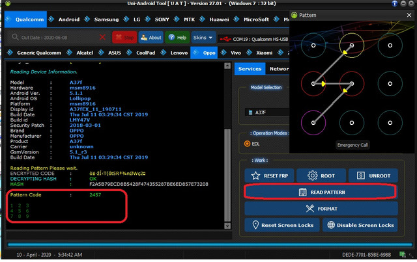This screenshot has width=417, height=262.
Task: Click the keypad icon on READ PATTERN
Action: [302, 192]
